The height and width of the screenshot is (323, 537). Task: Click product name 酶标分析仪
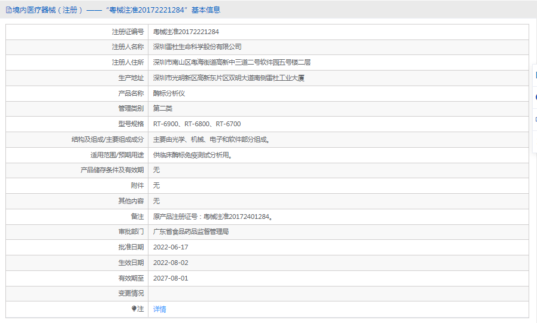(x=169, y=93)
